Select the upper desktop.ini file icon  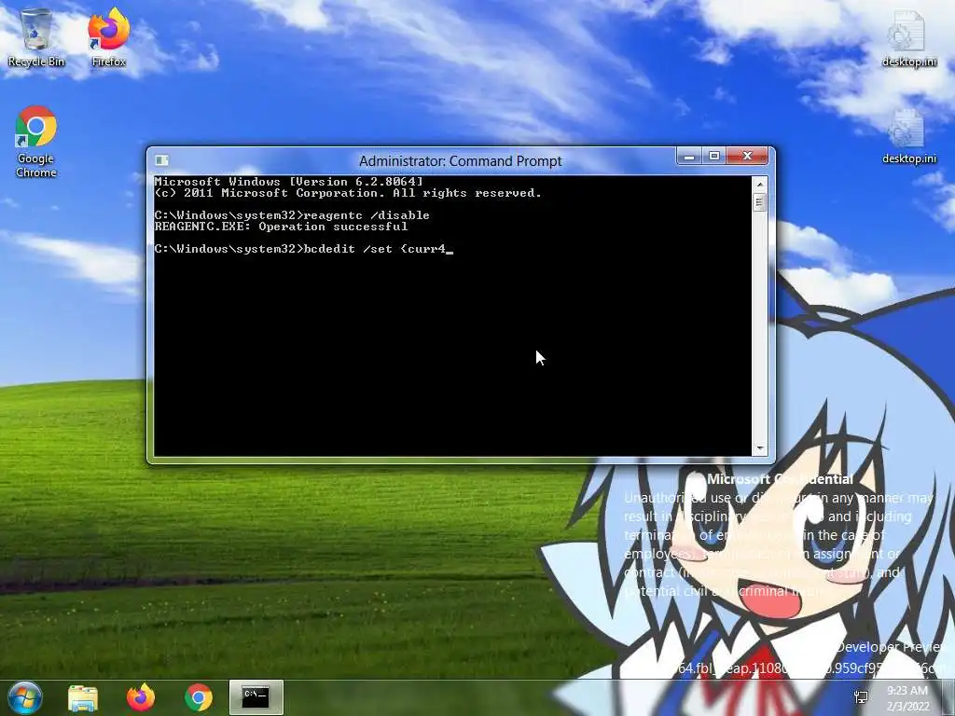pos(908,37)
